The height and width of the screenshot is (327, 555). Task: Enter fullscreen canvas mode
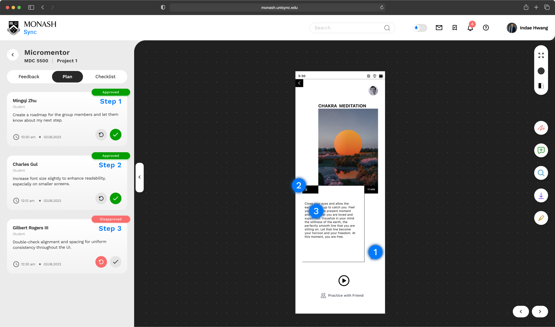(541, 55)
